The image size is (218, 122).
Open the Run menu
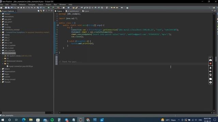(55, 4)
